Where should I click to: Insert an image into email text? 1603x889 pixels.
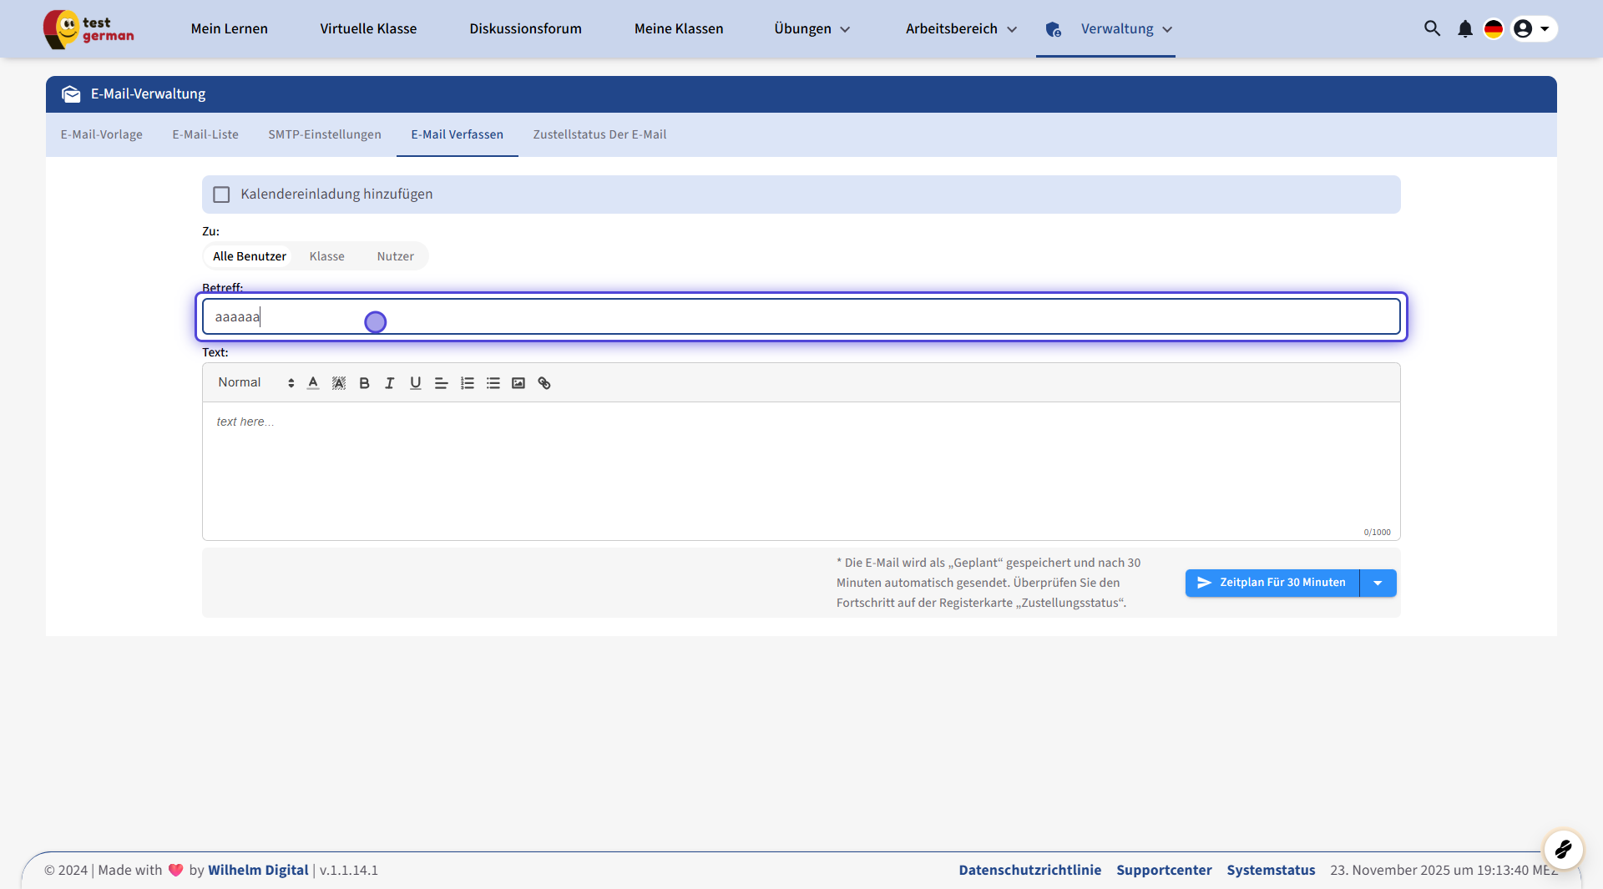[x=518, y=383]
